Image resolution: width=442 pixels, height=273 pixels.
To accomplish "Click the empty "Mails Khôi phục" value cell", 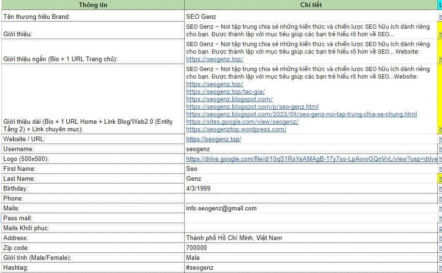I will click(x=311, y=228).
